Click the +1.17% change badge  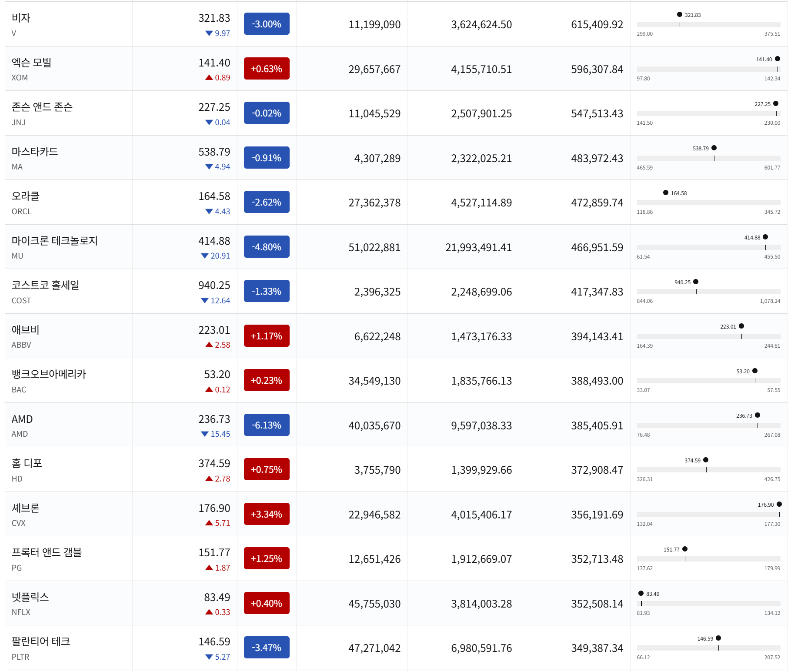267,336
